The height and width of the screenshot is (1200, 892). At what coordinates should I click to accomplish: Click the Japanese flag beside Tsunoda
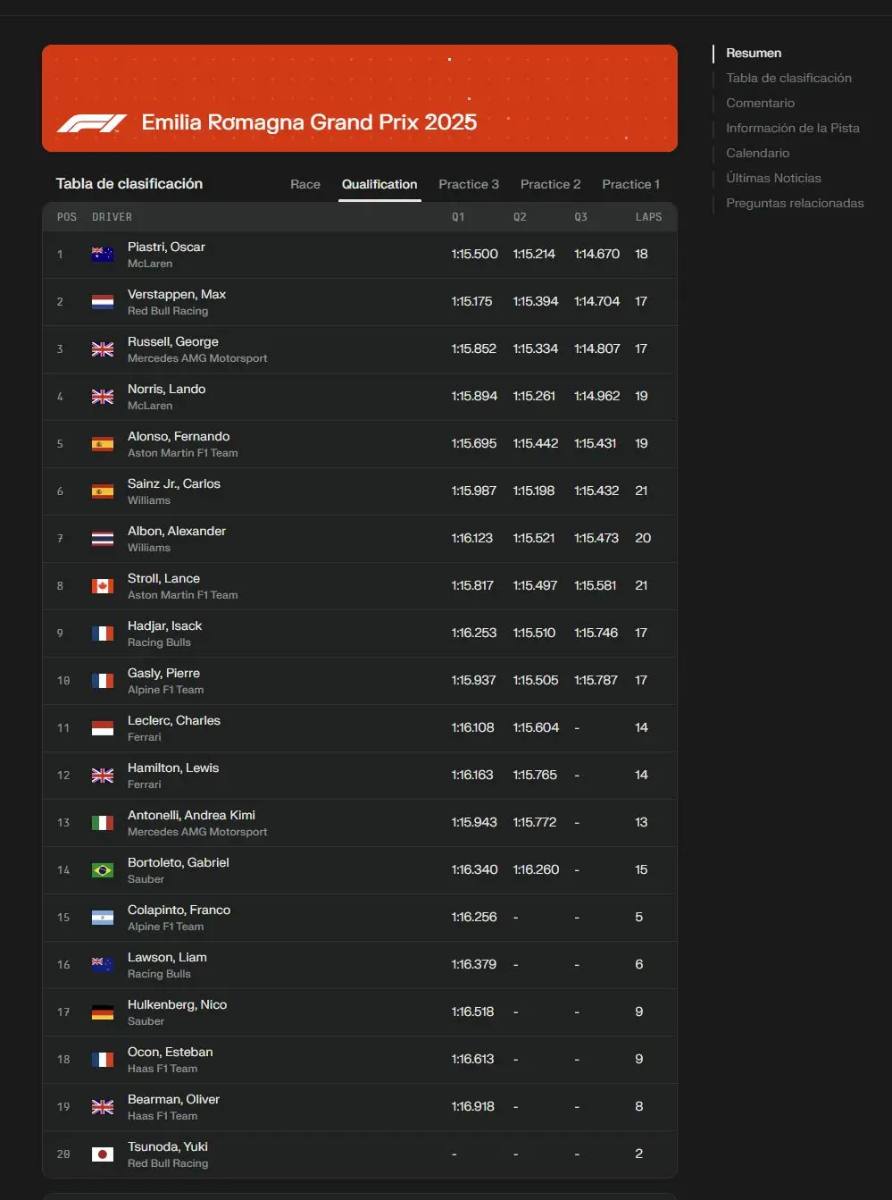(x=103, y=1154)
